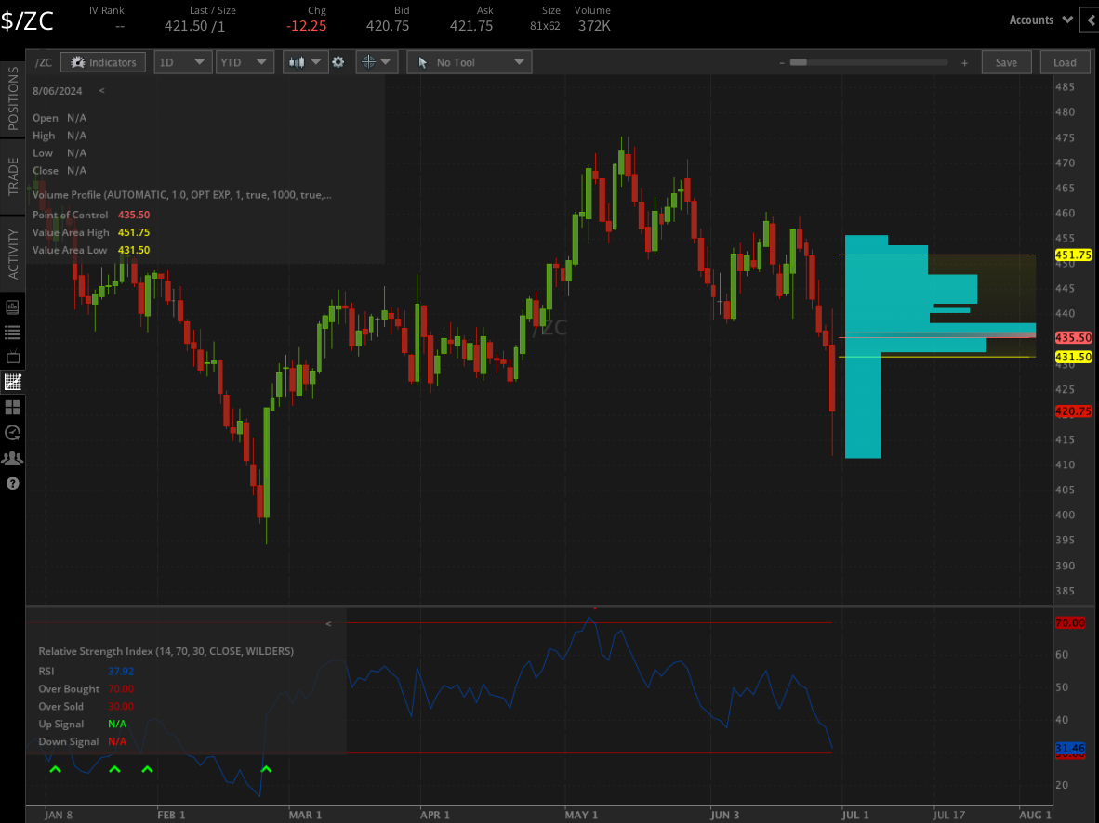
Task: Collapse the price info panel arrow
Action: coord(101,91)
